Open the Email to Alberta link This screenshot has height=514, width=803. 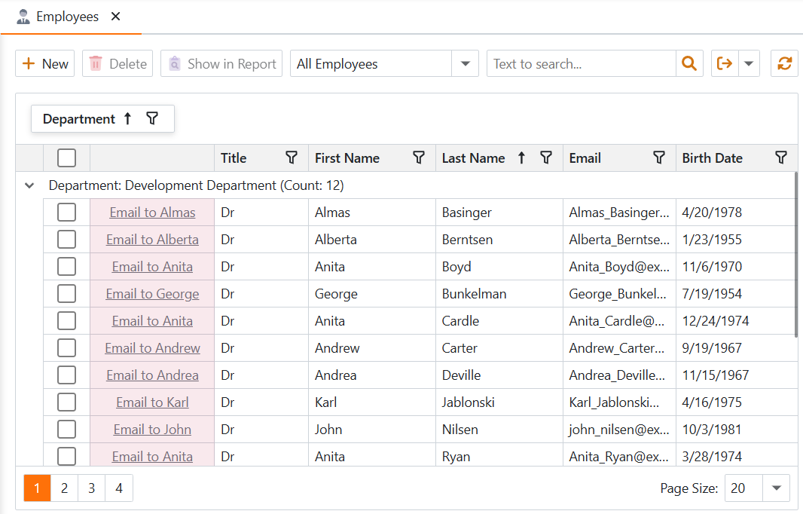click(x=152, y=240)
